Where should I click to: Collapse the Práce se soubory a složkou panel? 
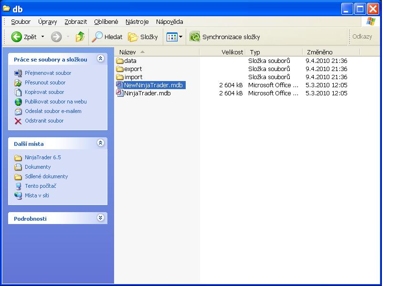pos(101,59)
